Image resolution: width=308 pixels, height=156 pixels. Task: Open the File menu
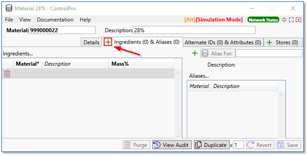tap(9, 20)
